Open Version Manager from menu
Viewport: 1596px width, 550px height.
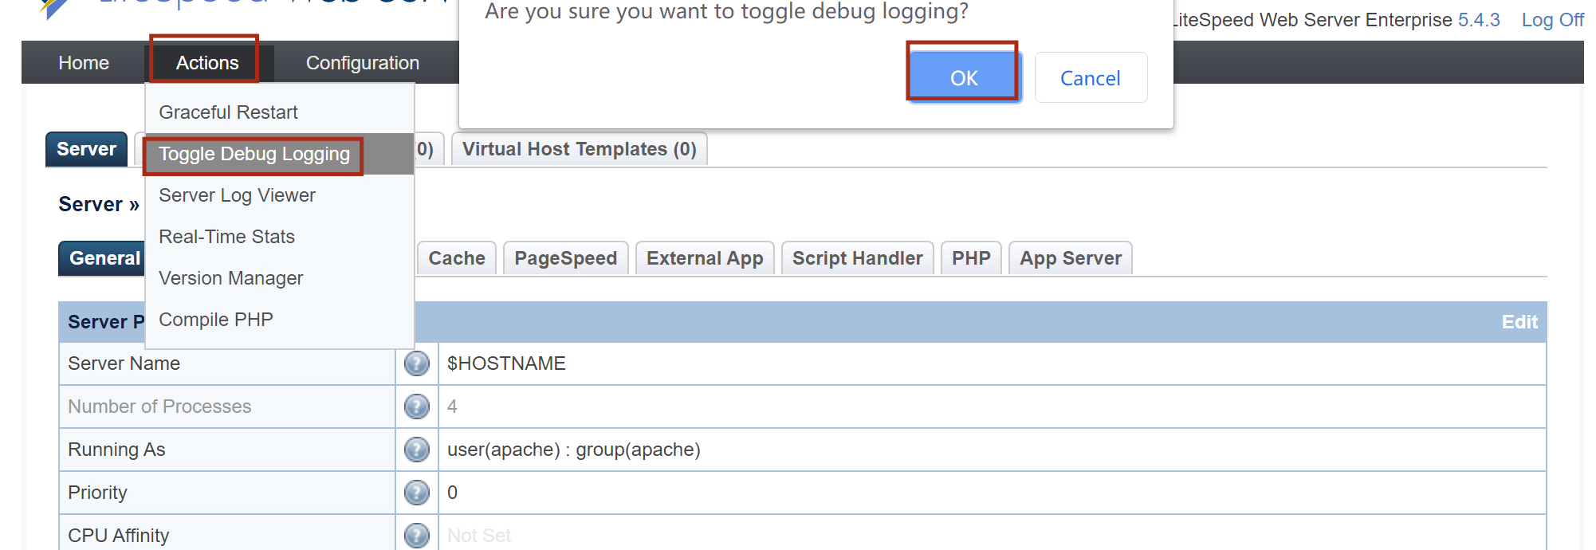[x=230, y=278]
